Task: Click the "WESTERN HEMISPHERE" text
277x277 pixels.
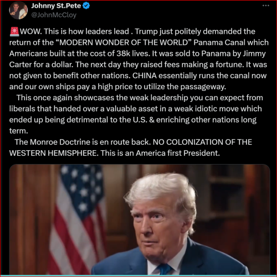Action: [x=54, y=153]
